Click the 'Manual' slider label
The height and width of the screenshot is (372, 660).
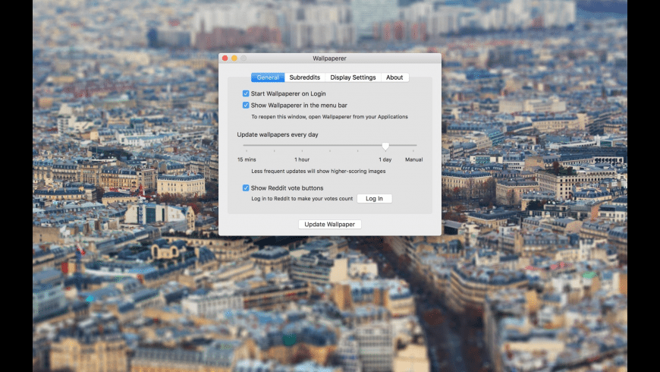coord(413,159)
